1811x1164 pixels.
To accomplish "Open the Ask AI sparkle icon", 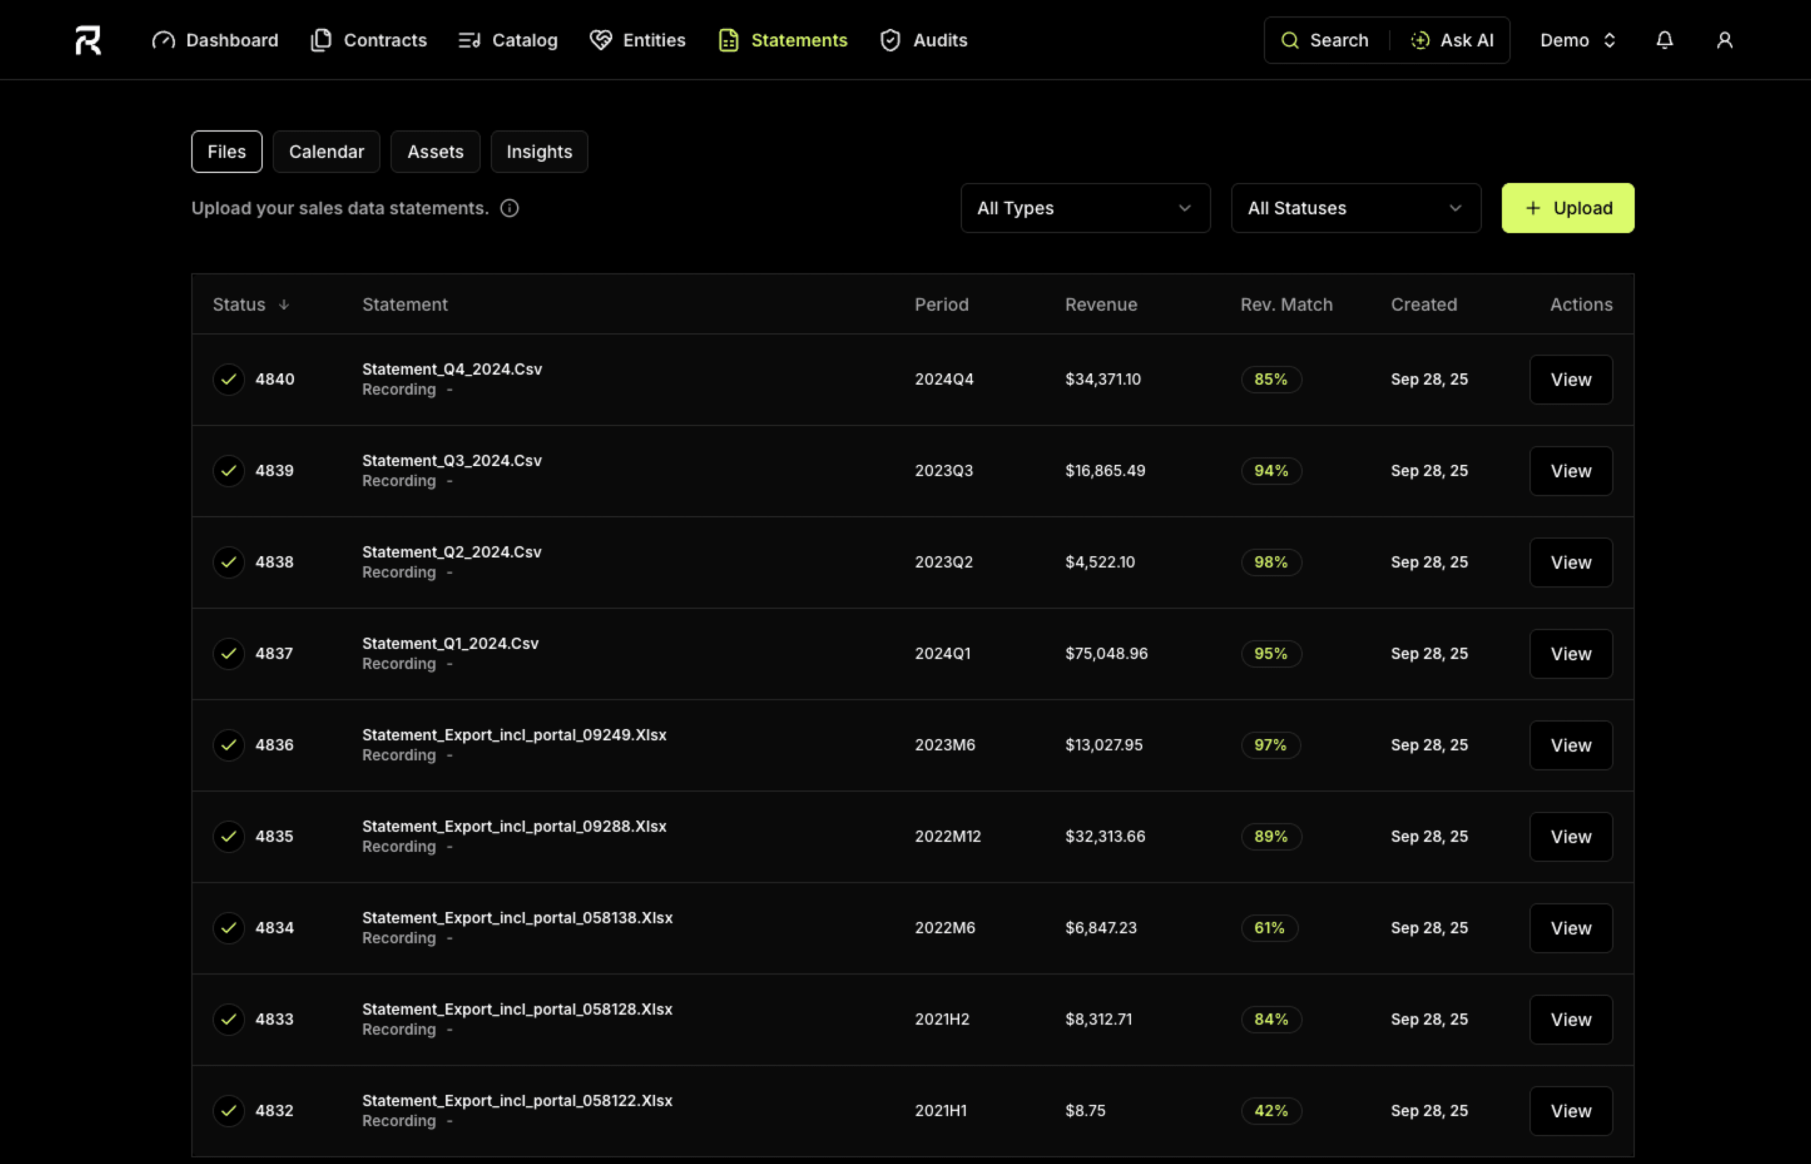I will click(x=1420, y=40).
